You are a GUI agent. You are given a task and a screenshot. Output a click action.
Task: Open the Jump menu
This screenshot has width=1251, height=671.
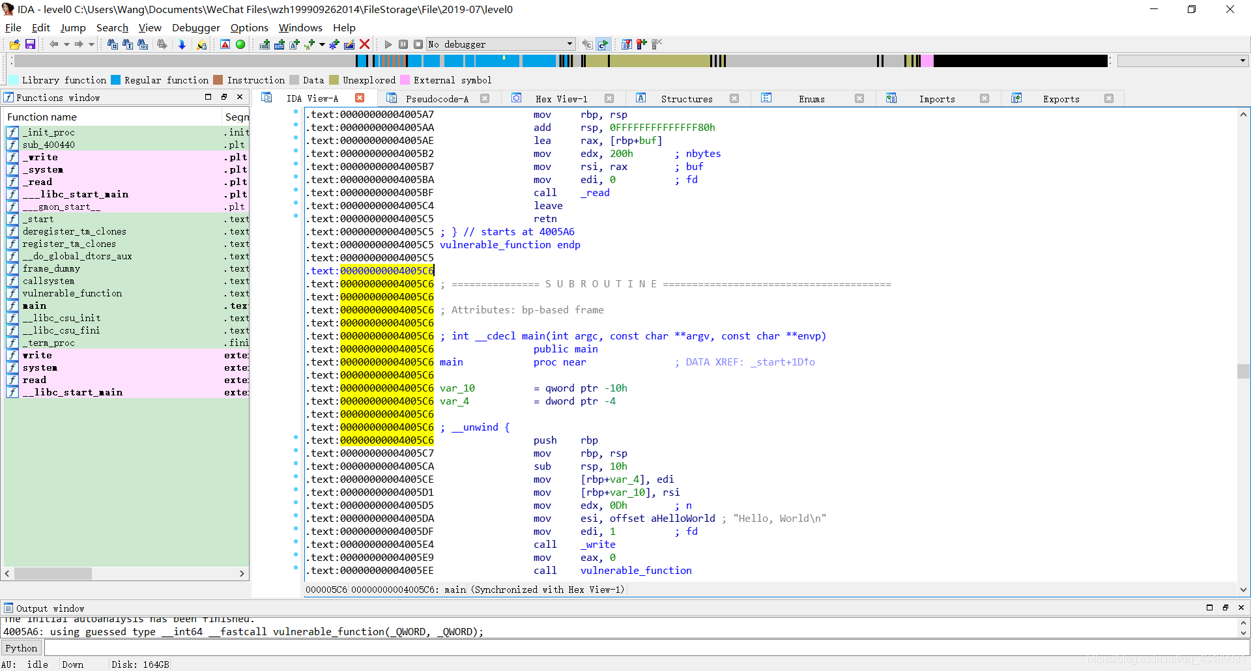[73, 27]
